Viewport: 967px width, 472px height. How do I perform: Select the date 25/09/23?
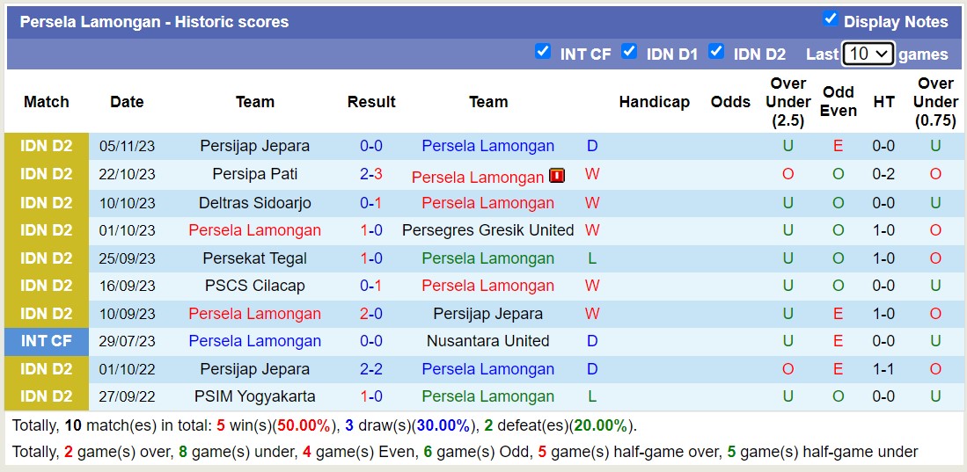point(127,258)
